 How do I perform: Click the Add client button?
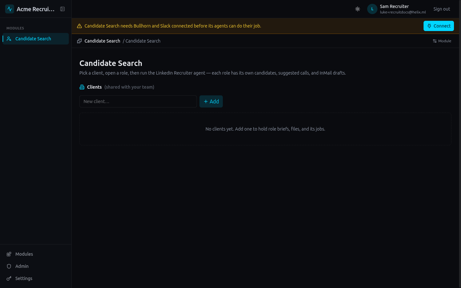211,101
